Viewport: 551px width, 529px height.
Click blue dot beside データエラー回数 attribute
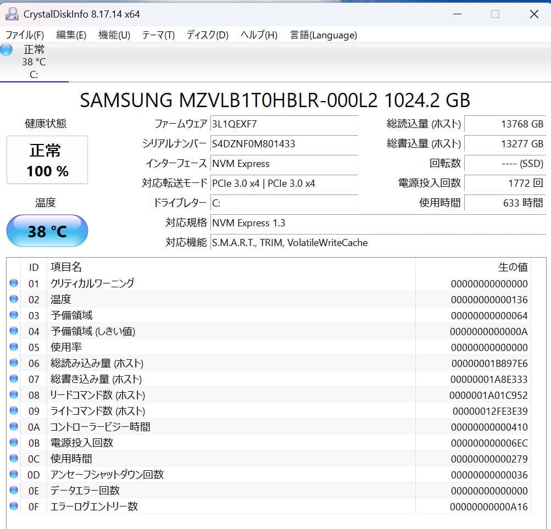[x=14, y=491]
